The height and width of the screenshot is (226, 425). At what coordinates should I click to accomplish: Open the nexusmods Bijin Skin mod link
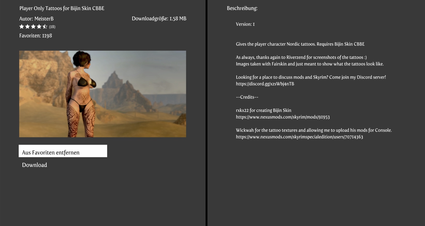click(x=282, y=117)
